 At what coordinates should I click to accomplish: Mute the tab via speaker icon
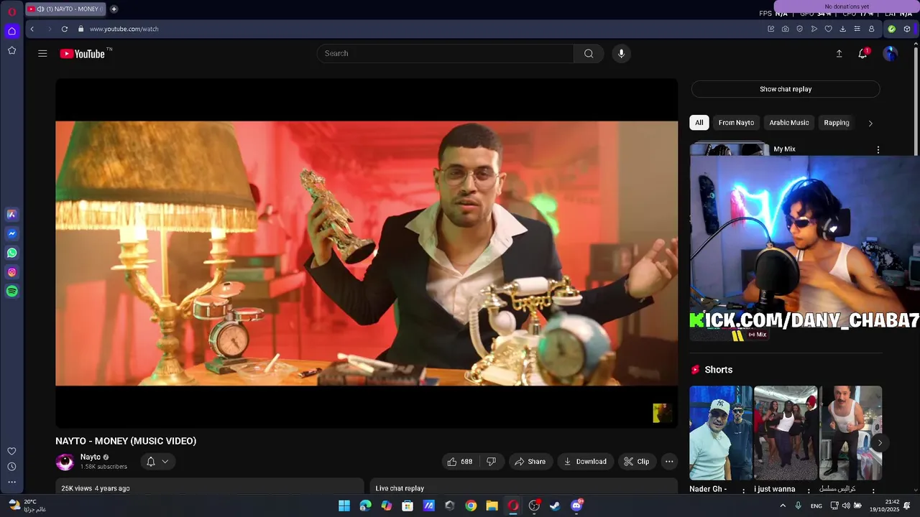point(40,9)
